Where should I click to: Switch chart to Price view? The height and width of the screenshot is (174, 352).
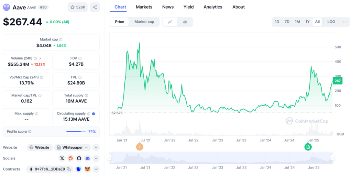(x=119, y=22)
